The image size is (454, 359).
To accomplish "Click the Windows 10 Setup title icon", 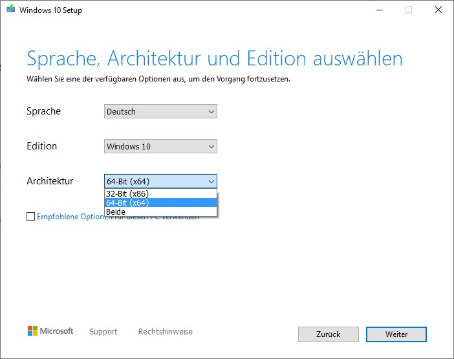I will pyautogui.click(x=11, y=9).
